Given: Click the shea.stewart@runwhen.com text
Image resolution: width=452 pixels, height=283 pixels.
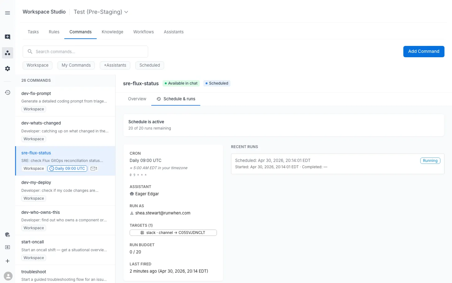Looking at the screenshot, I should click(x=163, y=213).
